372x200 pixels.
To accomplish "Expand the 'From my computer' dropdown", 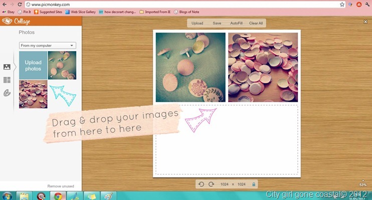I will click(48, 45).
